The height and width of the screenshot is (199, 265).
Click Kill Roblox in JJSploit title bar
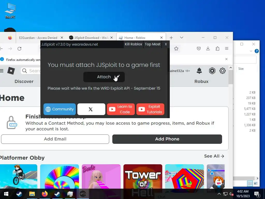(133, 44)
